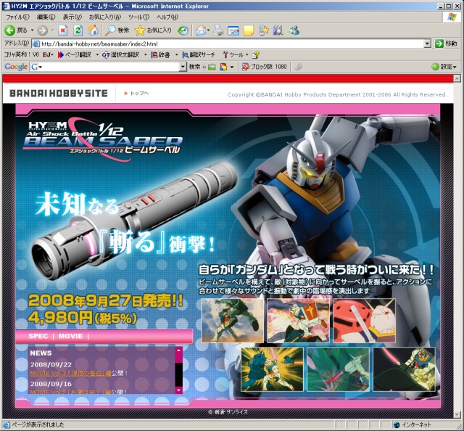Click the yellow note icon in toolbar
Viewport: 464px width, 431px height.
(x=249, y=30)
